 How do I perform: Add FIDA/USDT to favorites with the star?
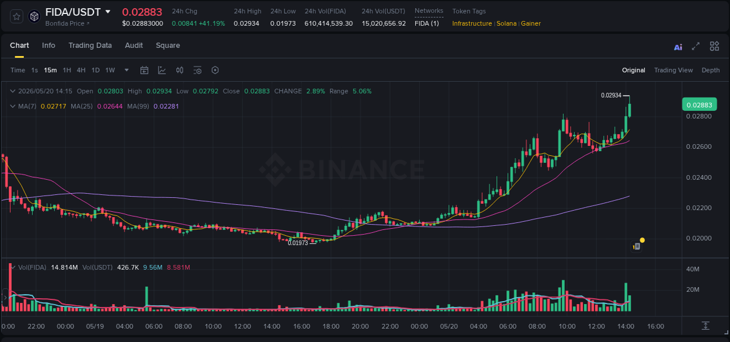pos(17,16)
